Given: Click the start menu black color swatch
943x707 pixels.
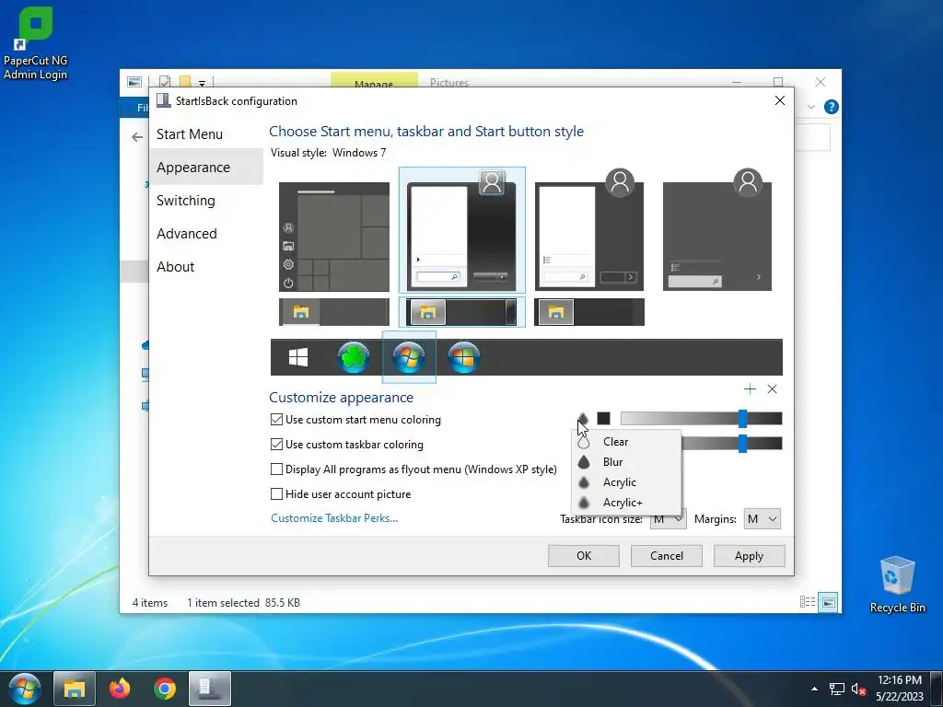Looking at the screenshot, I should [x=603, y=418].
